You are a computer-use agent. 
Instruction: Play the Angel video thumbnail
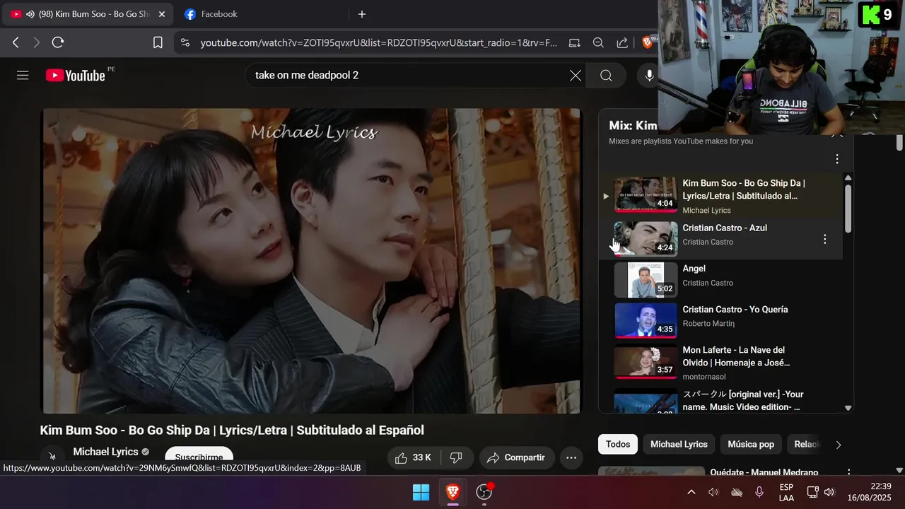coord(646,279)
